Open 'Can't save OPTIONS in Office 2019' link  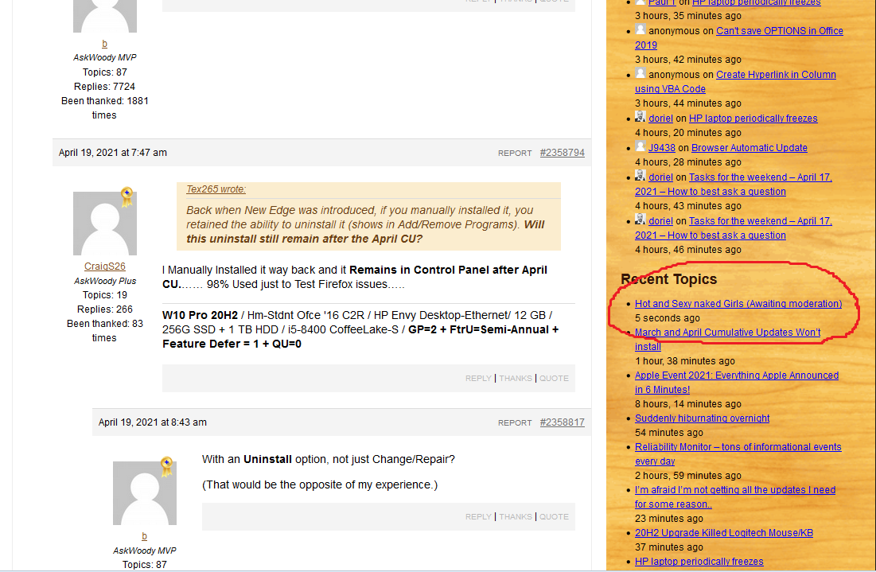click(x=738, y=38)
